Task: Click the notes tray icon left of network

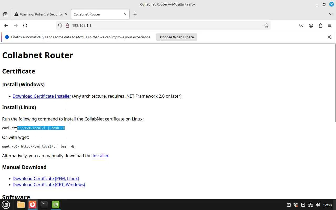Action: pos(303,205)
